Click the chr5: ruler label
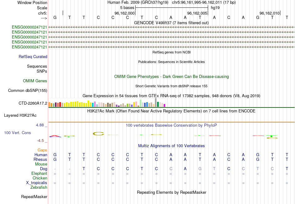The width and height of the screenshot is (295, 204). [x=43, y=13]
